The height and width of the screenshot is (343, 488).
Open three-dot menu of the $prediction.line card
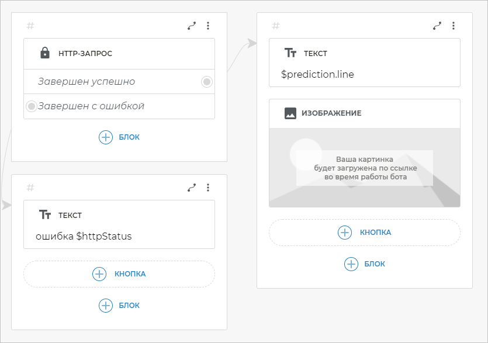[454, 26]
